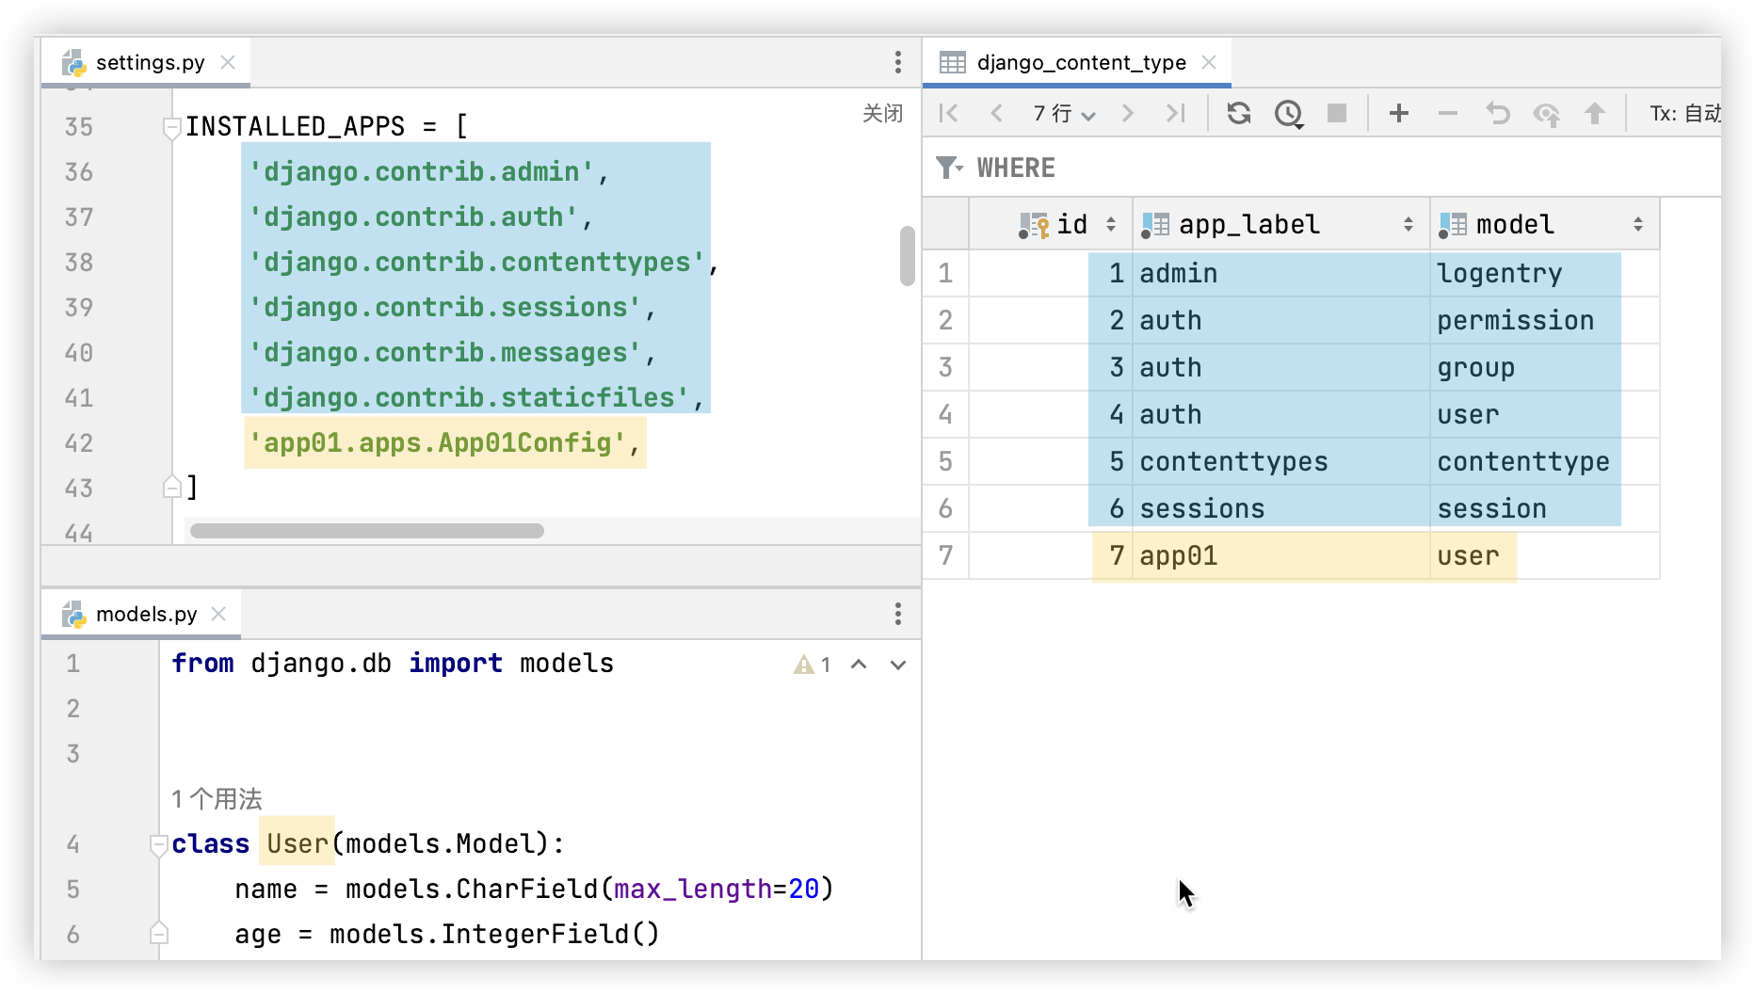Image resolution: width=1755 pixels, height=994 pixels.
Task: Click the revert changes undo icon
Action: (1497, 114)
